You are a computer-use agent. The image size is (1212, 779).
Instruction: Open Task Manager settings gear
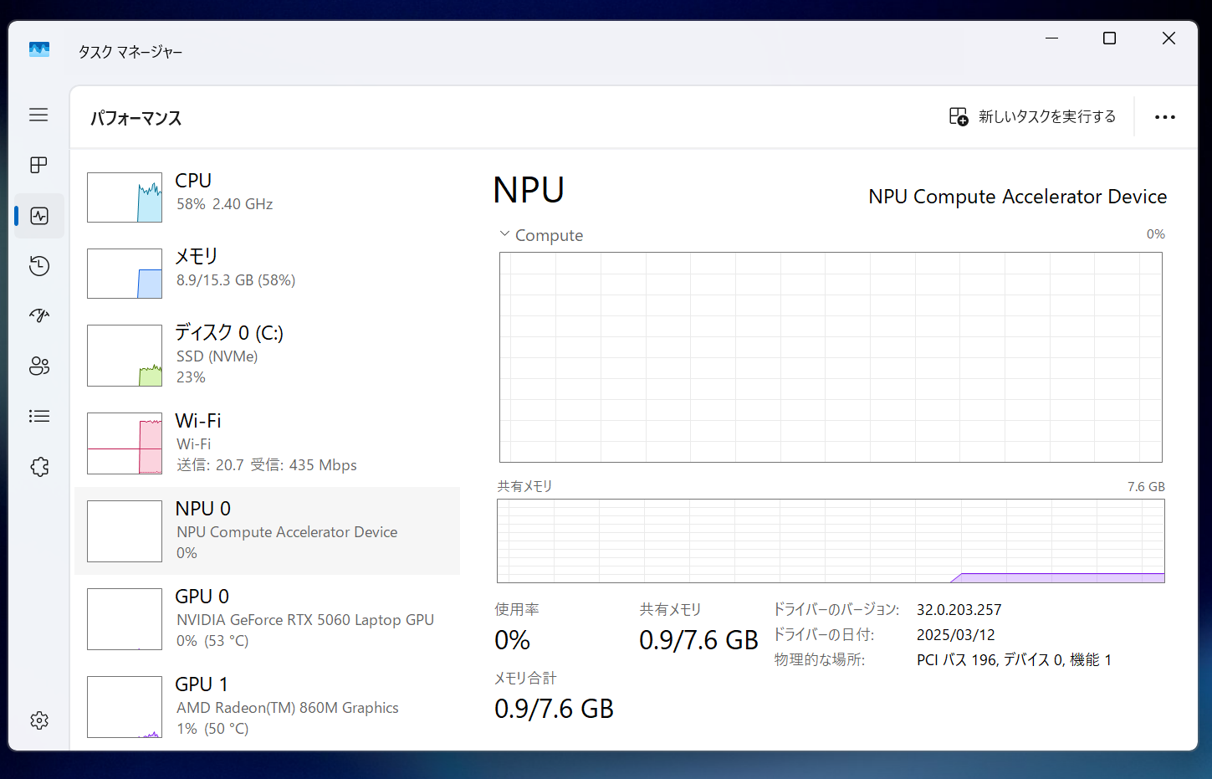[39, 720]
